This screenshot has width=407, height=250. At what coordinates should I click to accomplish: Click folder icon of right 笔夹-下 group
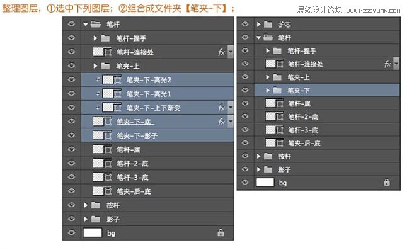pos(277,90)
